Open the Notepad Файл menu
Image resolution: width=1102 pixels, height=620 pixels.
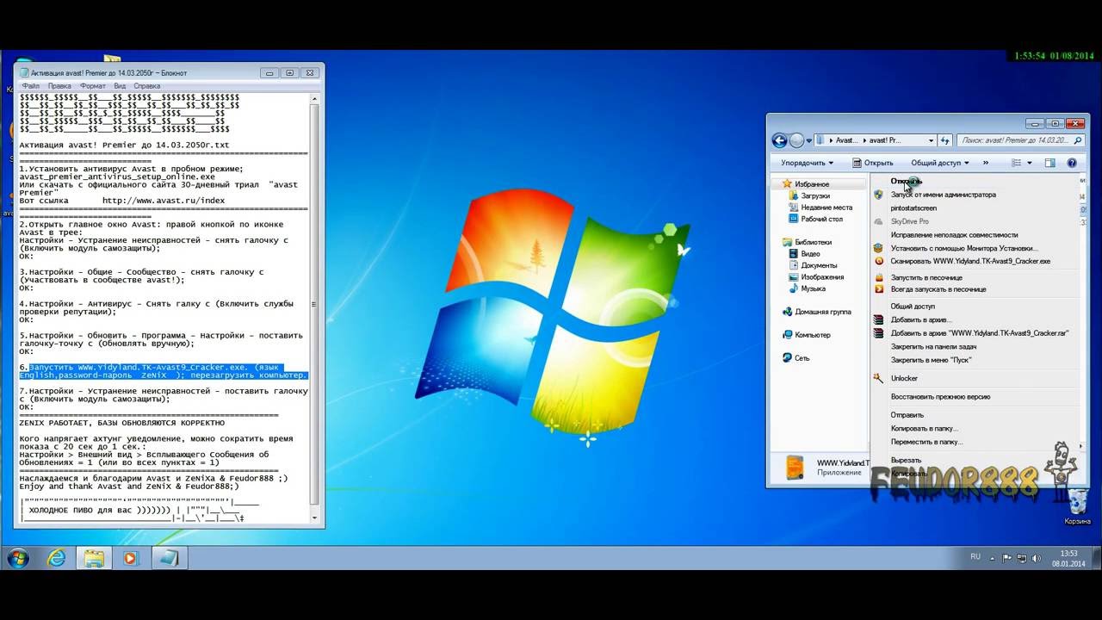click(x=31, y=86)
